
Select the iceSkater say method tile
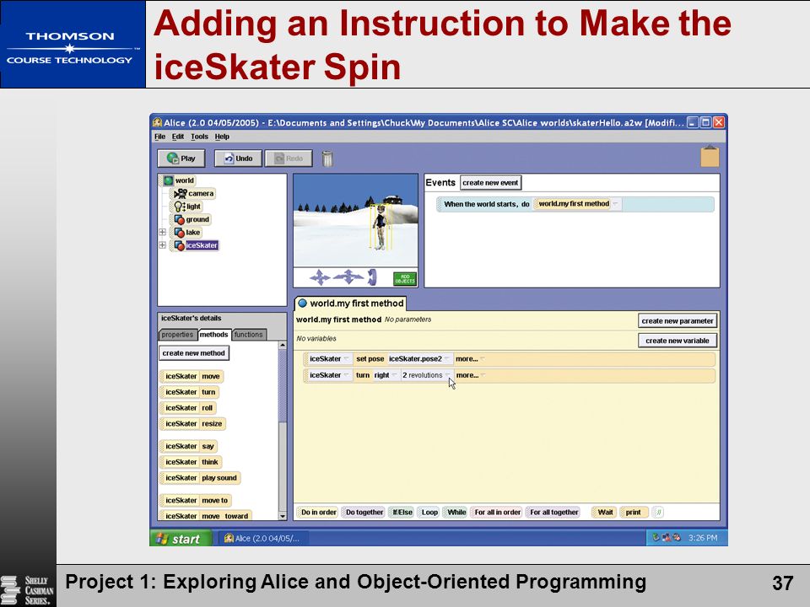[189, 446]
